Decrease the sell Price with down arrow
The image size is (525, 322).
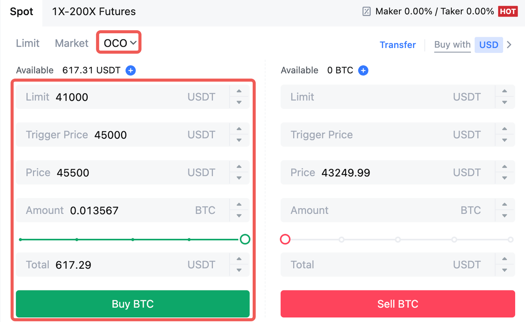(x=504, y=178)
